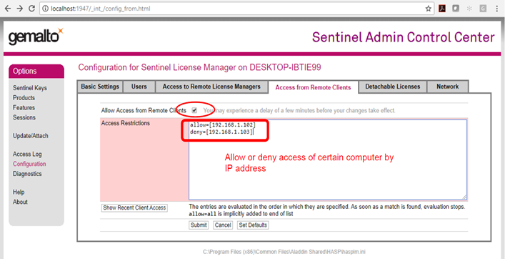Open the browser's three-dot menu

497,9
